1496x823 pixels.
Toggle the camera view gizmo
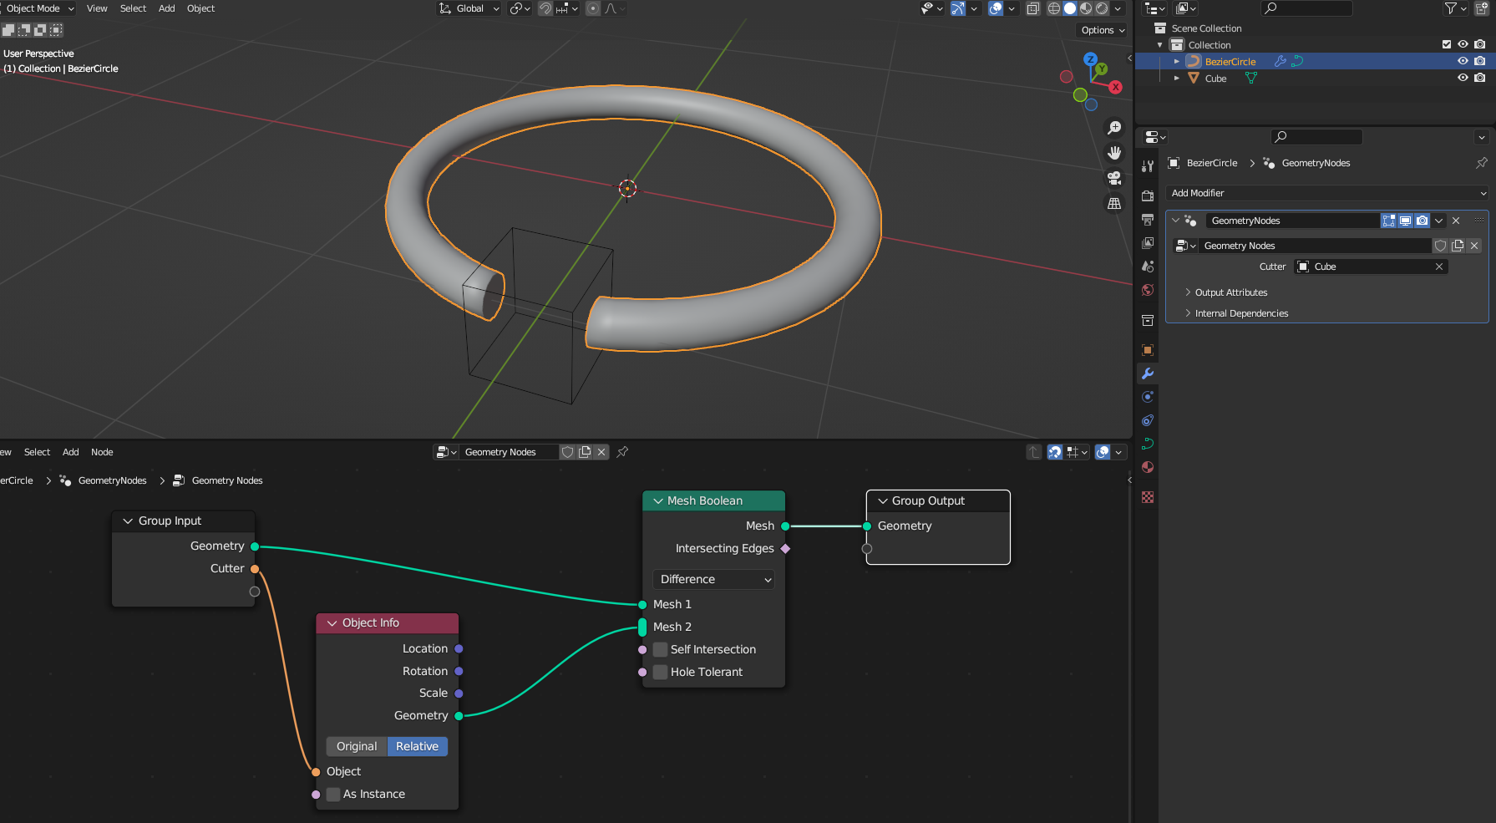[1114, 178]
